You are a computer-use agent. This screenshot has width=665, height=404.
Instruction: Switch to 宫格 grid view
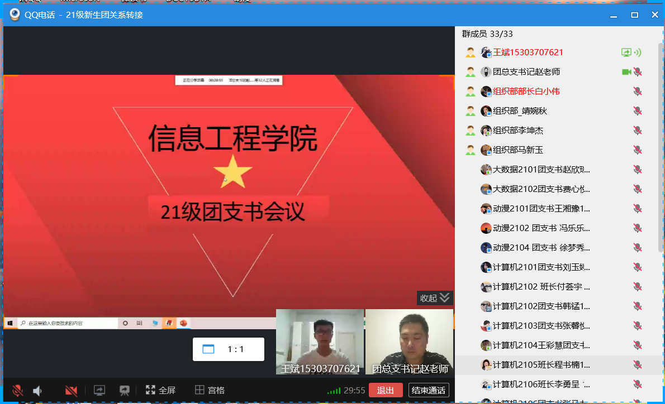tap(210, 391)
